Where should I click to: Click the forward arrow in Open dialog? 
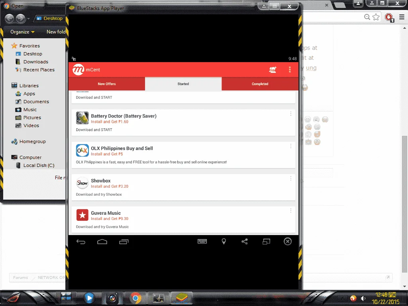21,18
